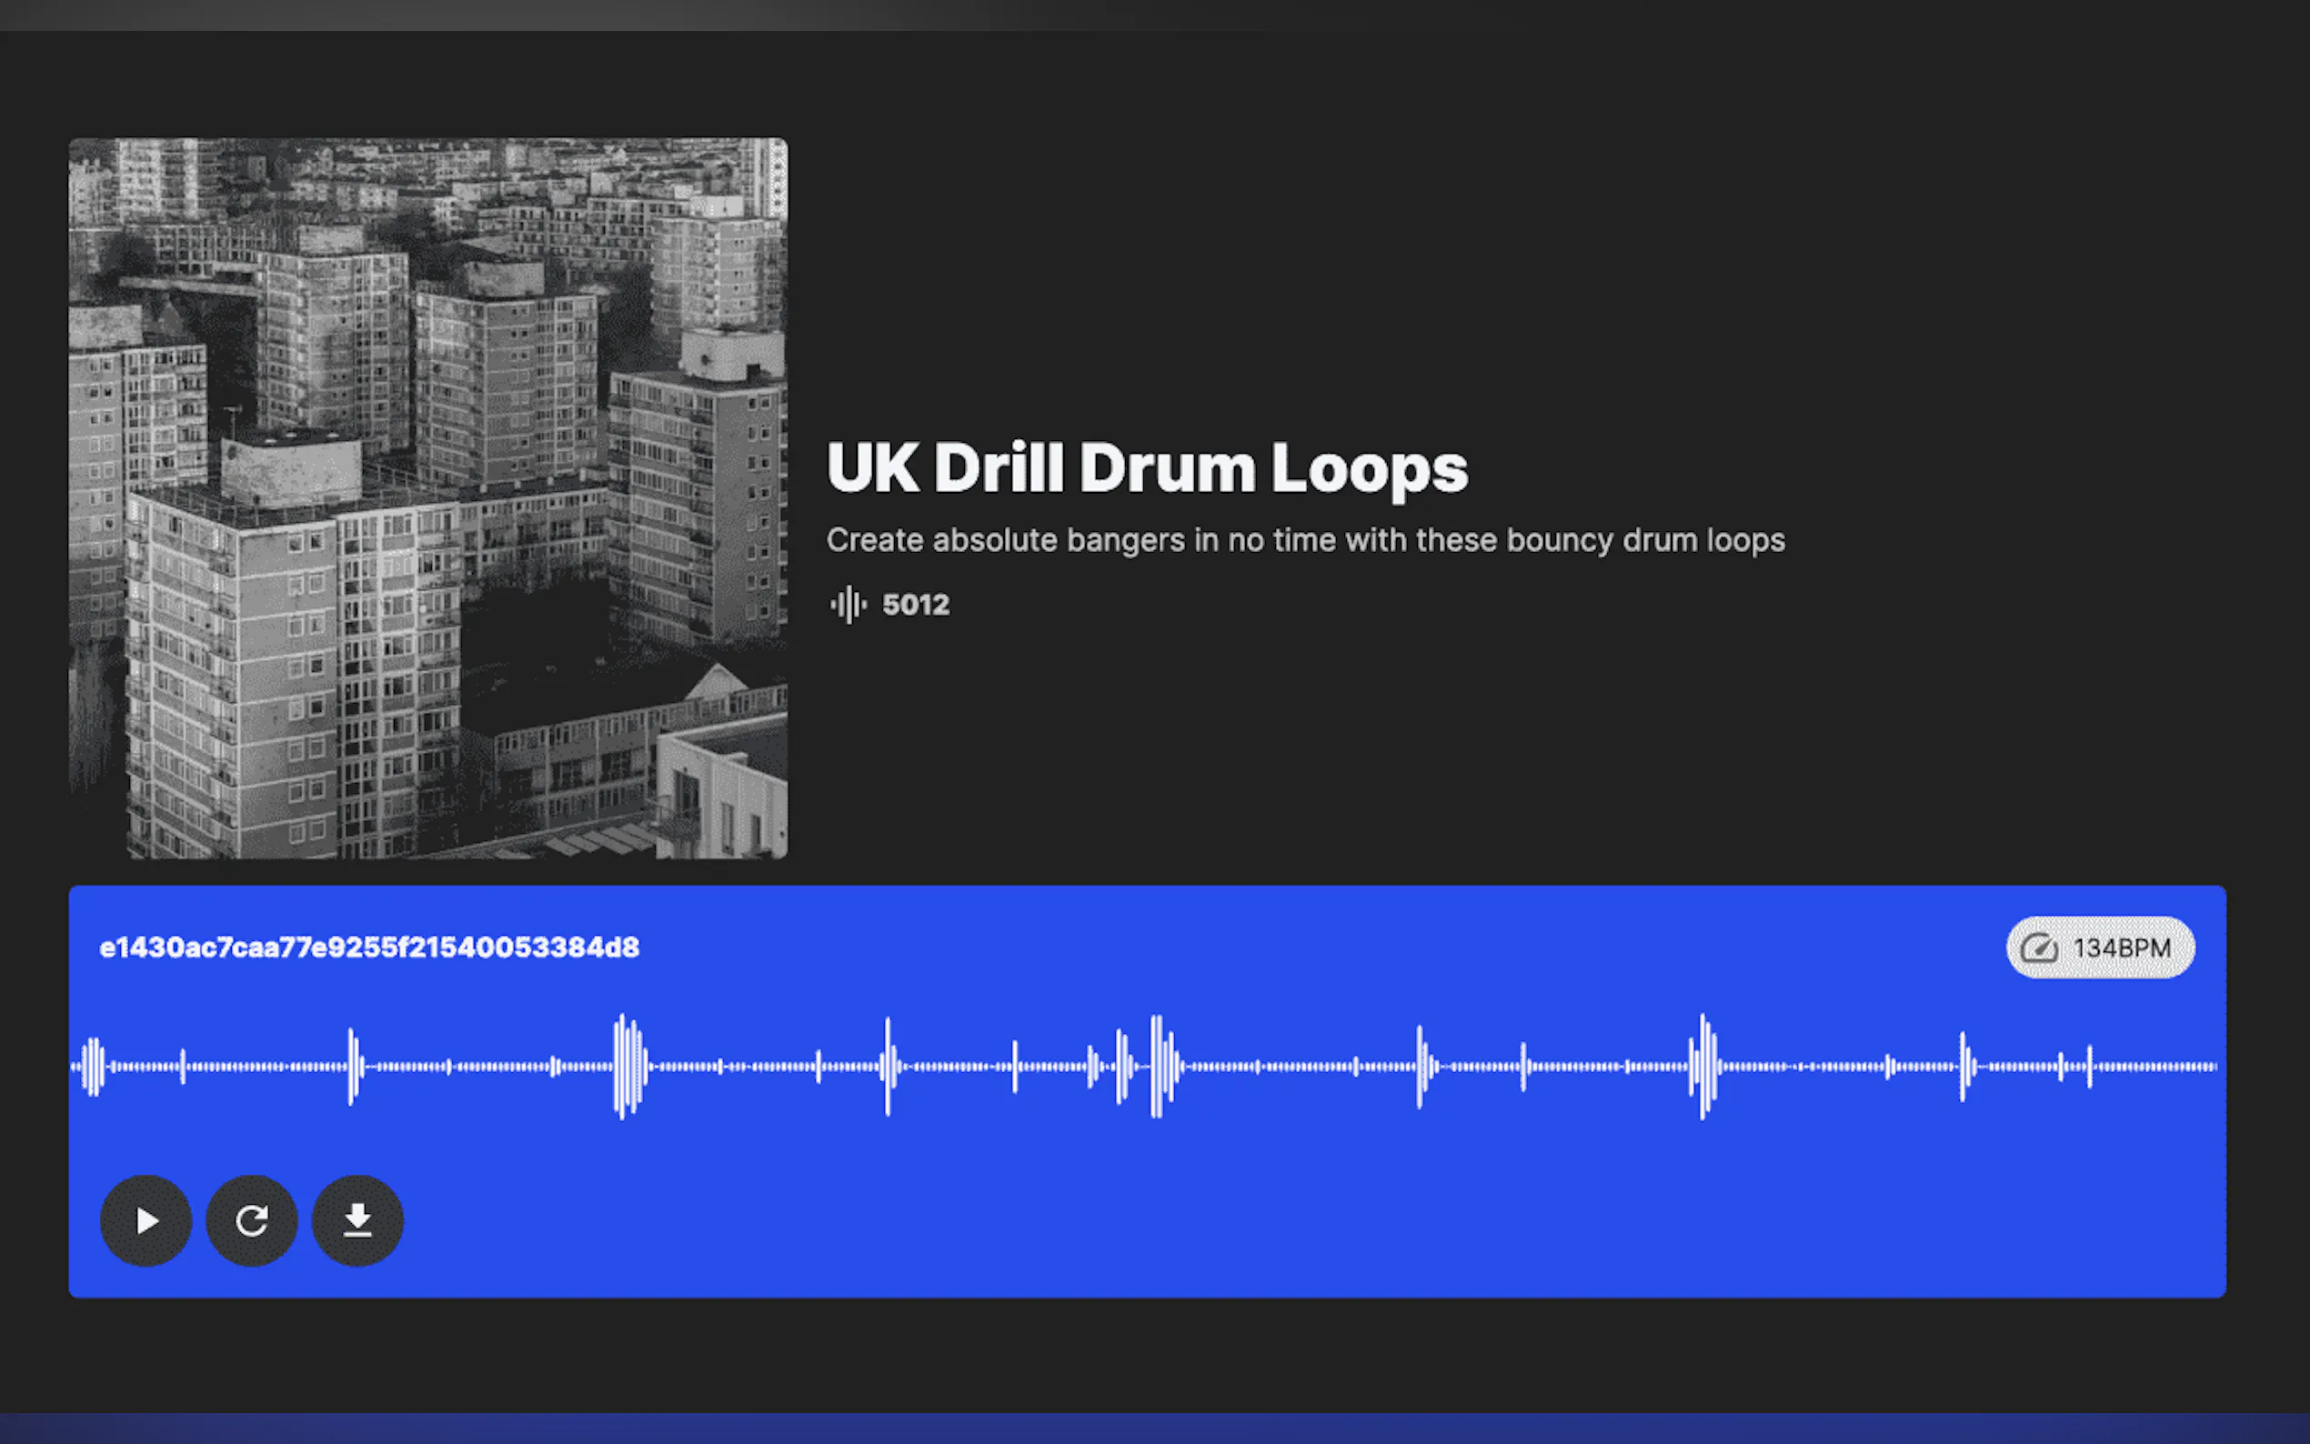Jump to the far-right end of the waveform
Image resolution: width=2310 pixels, height=1444 pixels.
[x=2212, y=1067]
